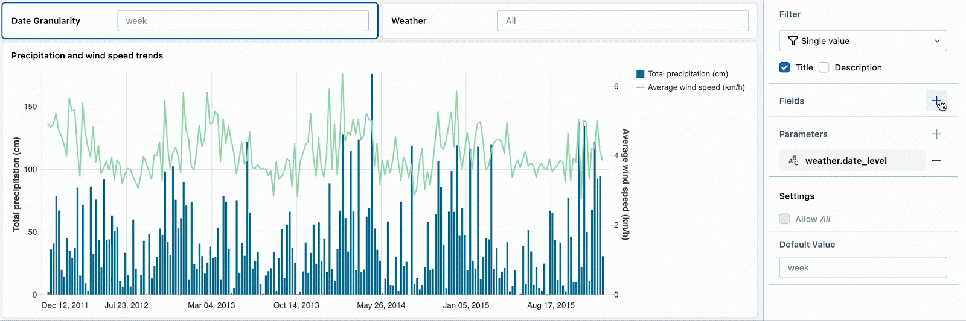Toggle the Allow All checkbox
The height and width of the screenshot is (321, 966).
pyautogui.click(x=784, y=219)
